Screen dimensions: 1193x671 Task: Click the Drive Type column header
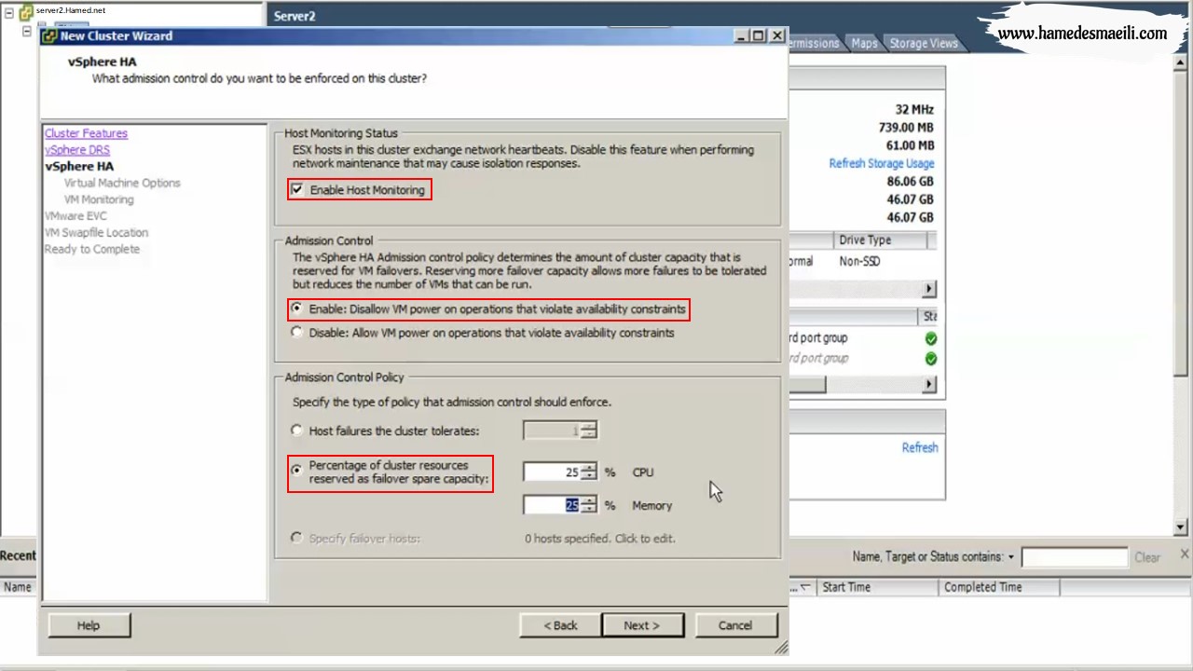[x=880, y=240]
